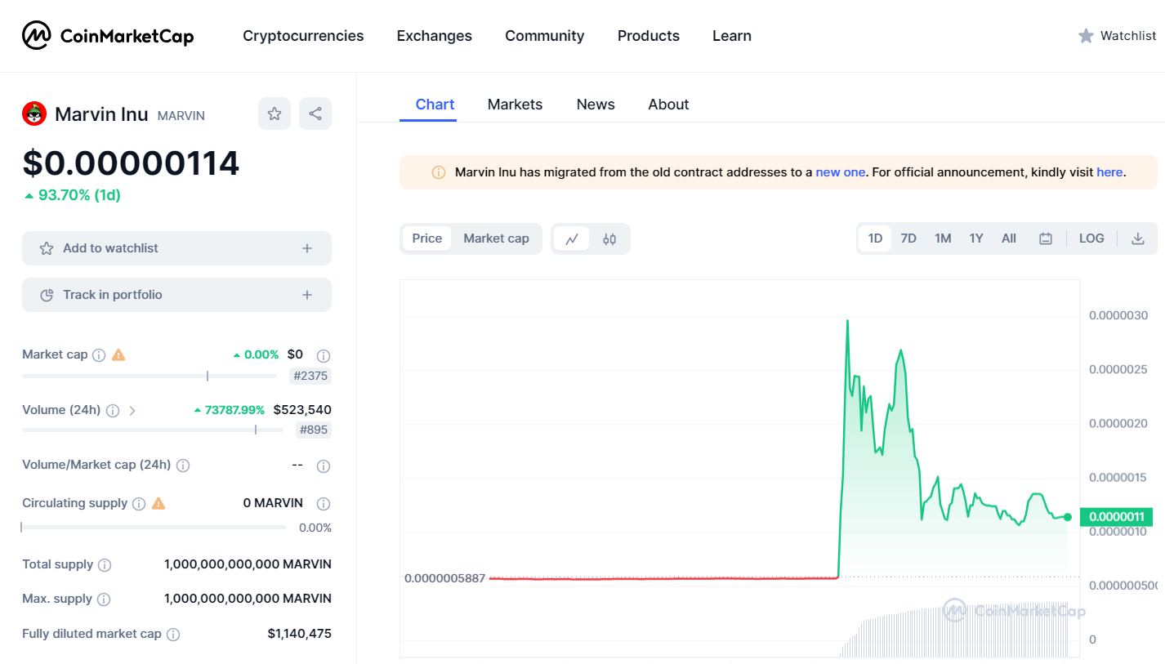
Task: Switch to the Markets tab
Action: [515, 105]
